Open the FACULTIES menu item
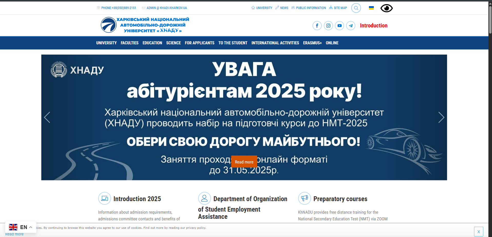Screen dimensions: 492x237 tap(129, 43)
